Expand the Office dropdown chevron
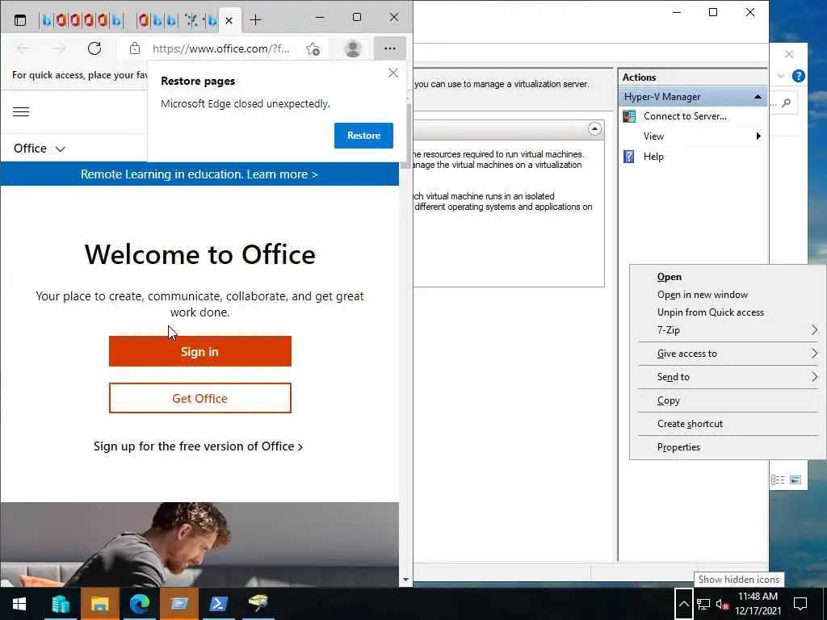827x620 pixels. (61, 149)
